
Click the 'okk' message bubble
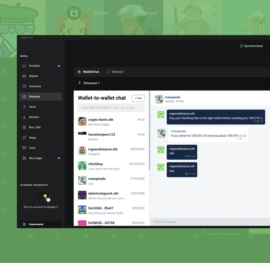coord(182,152)
